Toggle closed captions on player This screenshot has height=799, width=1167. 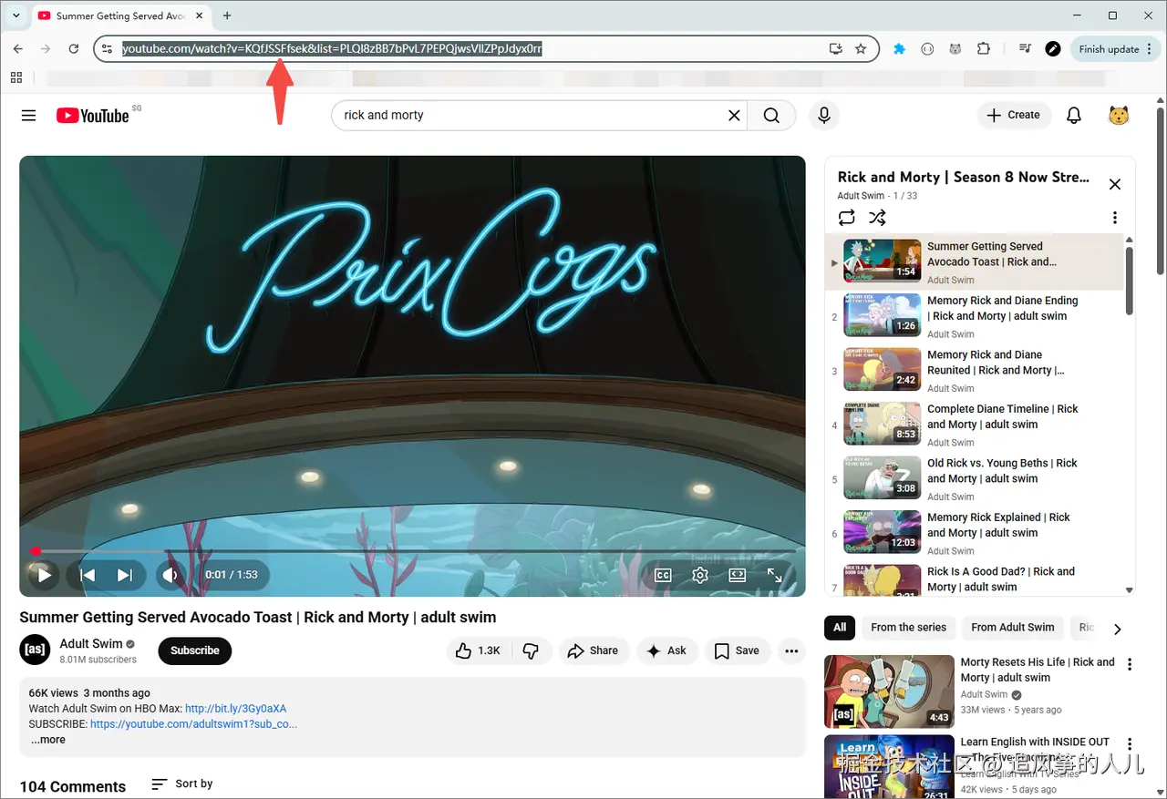click(x=663, y=575)
